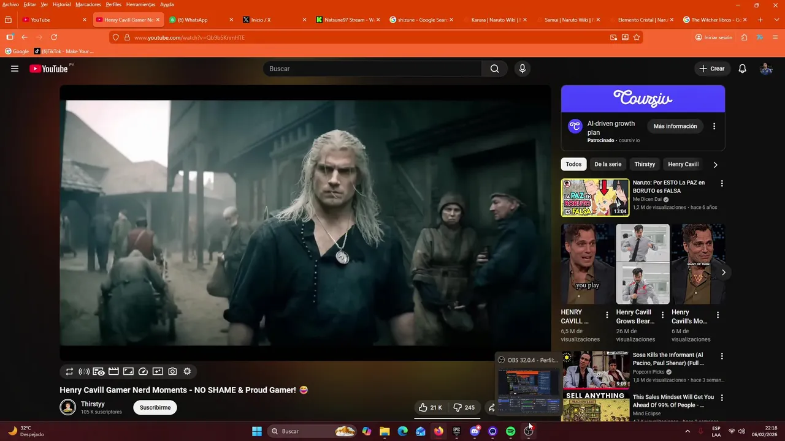
Task: Click the YouTube logo to go home
Action: (x=48, y=69)
